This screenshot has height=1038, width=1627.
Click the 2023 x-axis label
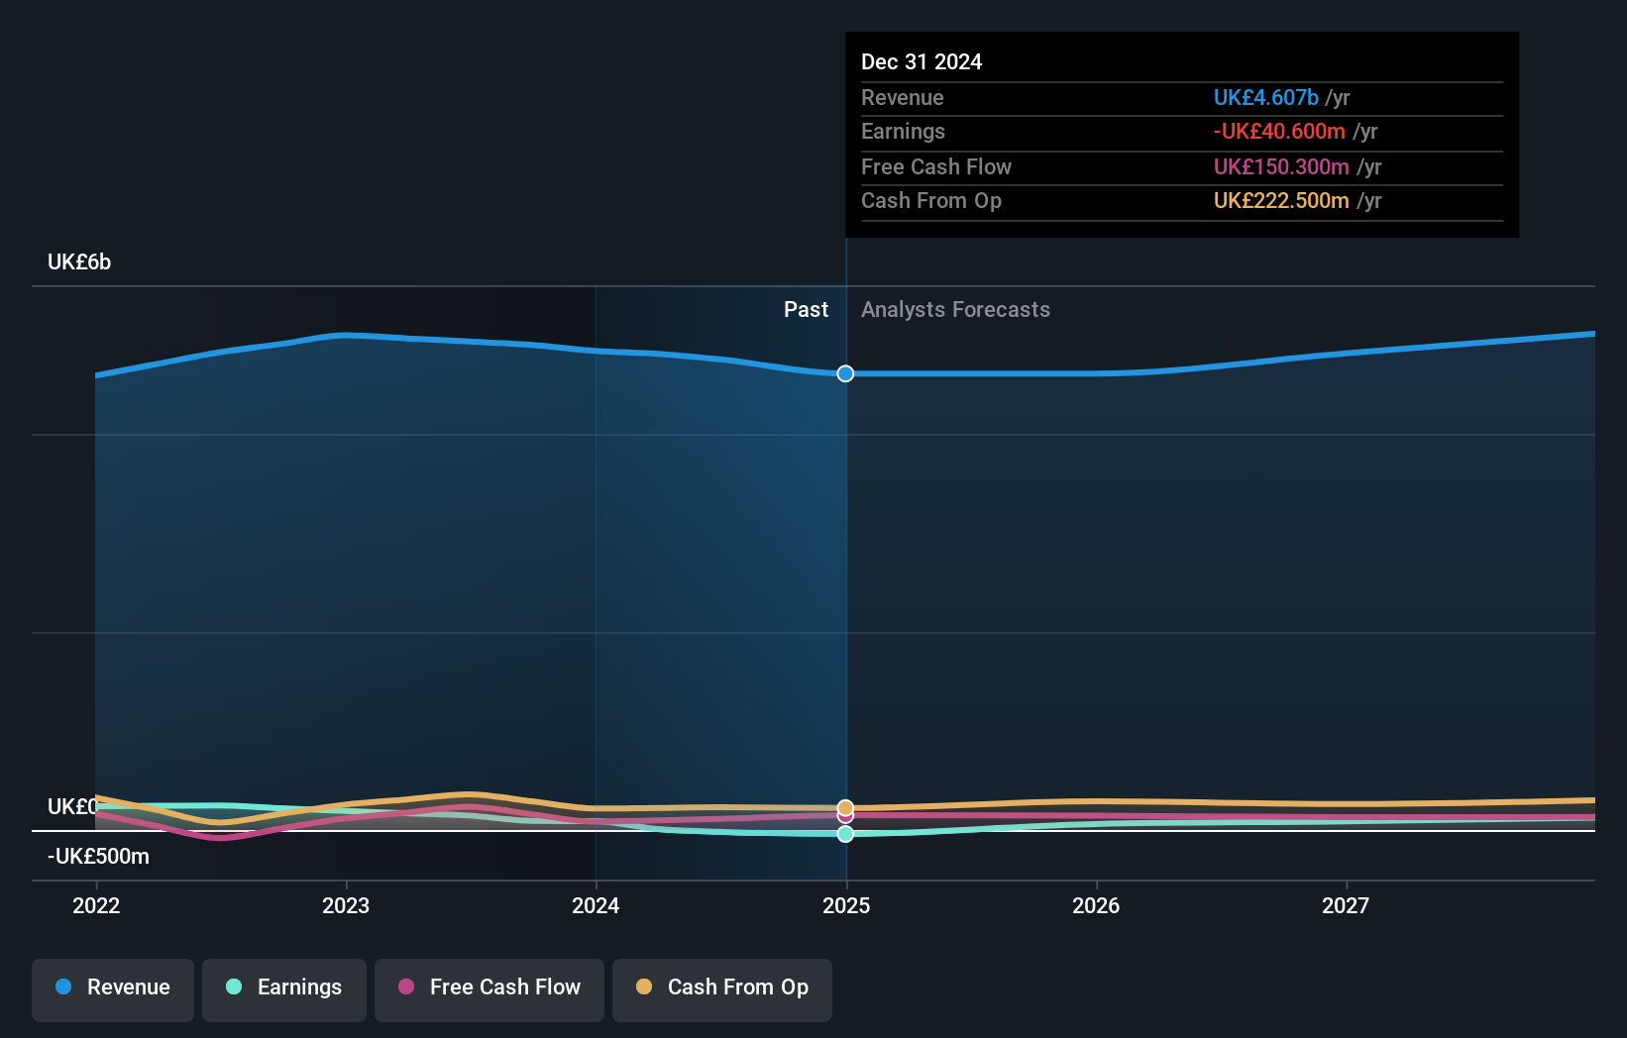click(346, 905)
